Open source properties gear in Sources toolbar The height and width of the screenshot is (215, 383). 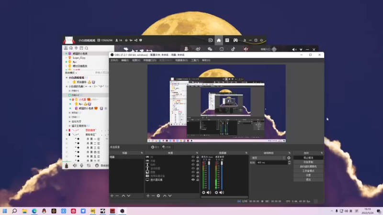158,196
